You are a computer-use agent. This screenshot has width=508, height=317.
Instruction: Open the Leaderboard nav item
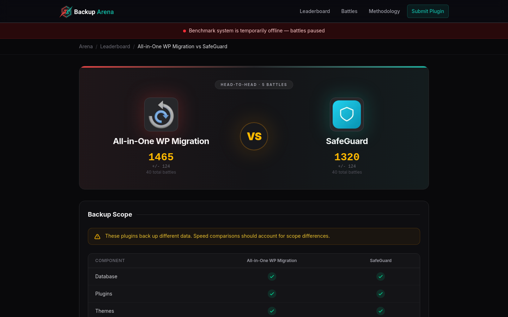(315, 11)
